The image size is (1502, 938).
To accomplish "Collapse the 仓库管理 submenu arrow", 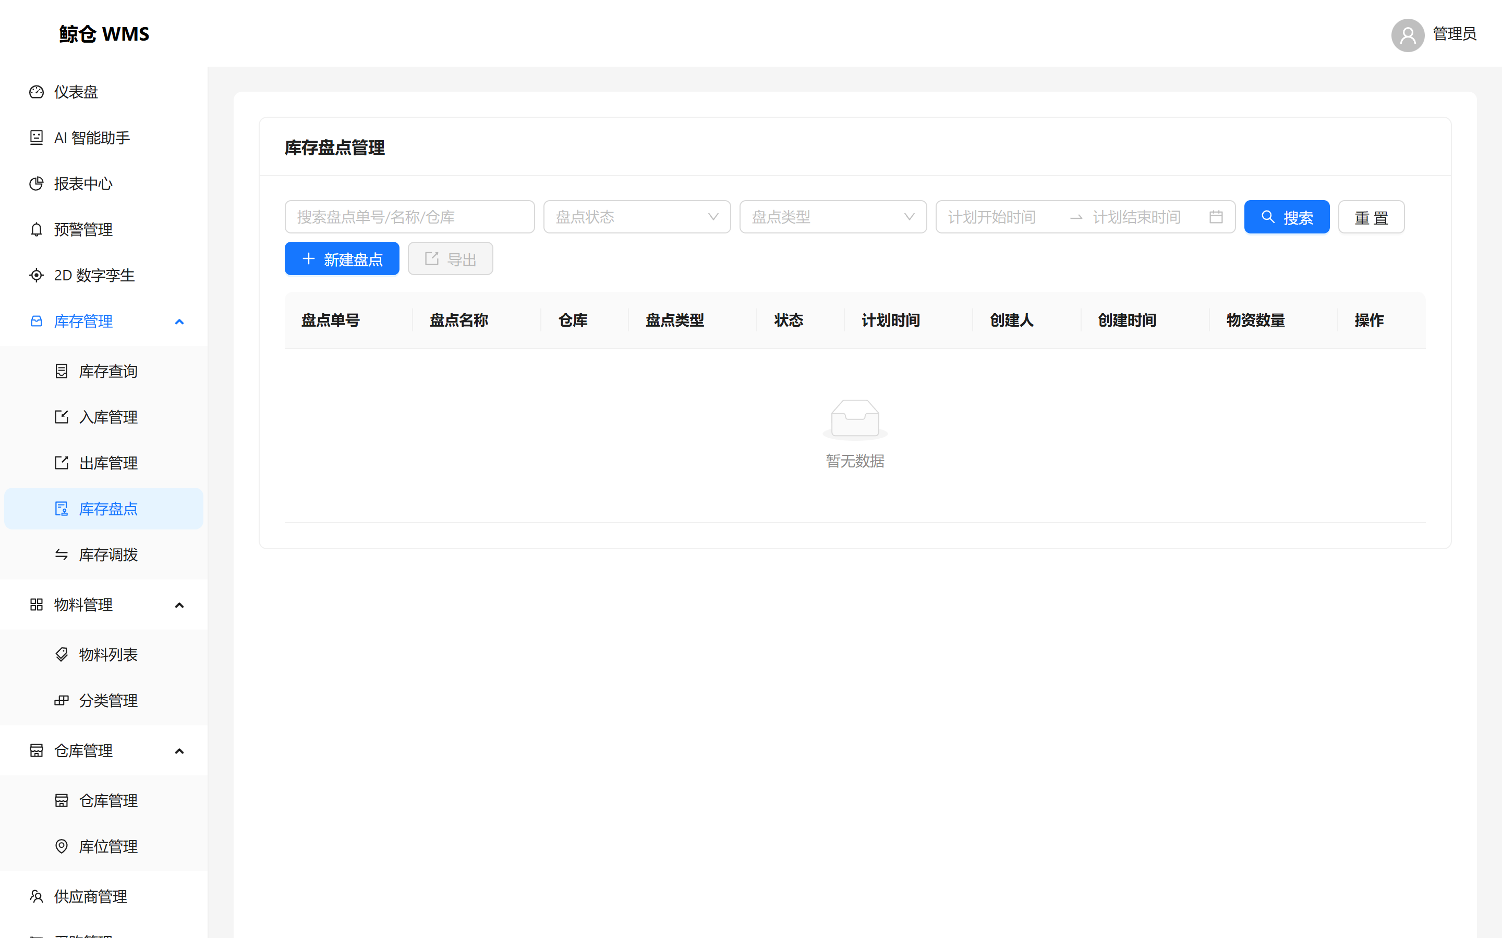I will pyautogui.click(x=179, y=750).
